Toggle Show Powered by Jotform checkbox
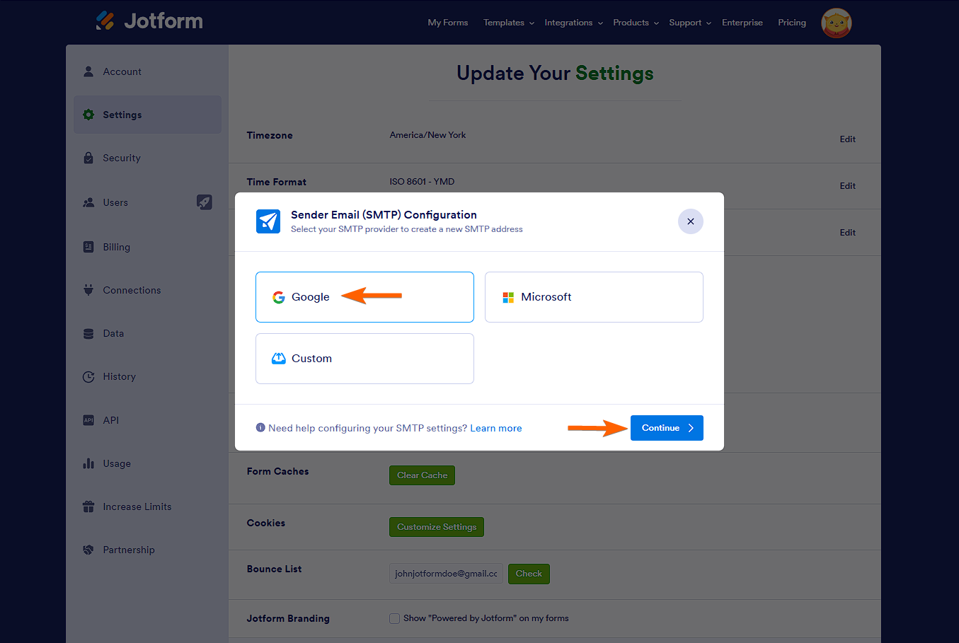The height and width of the screenshot is (643, 959). 395,618
